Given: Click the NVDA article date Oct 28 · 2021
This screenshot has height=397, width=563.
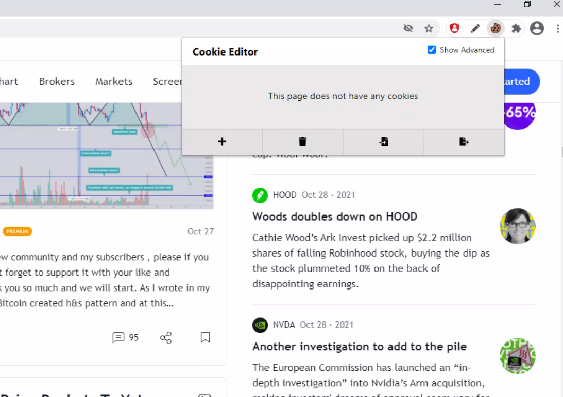Looking at the screenshot, I should [327, 325].
